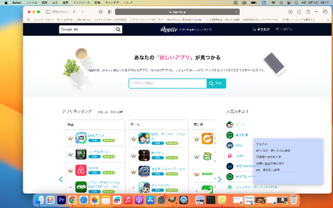Open Google Chrome from the Dock

(73, 200)
